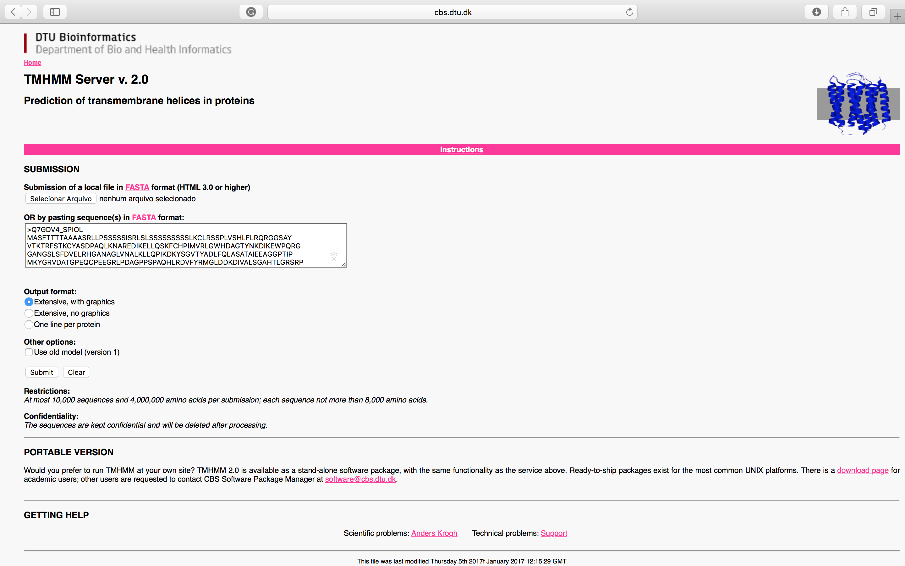The height and width of the screenshot is (566, 905).
Task: Click the Clear button
Action: click(76, 372)
